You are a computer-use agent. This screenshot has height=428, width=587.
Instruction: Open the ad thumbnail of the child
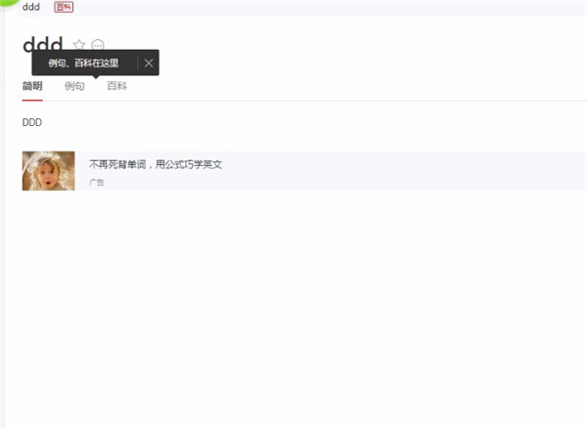(48, 171)
